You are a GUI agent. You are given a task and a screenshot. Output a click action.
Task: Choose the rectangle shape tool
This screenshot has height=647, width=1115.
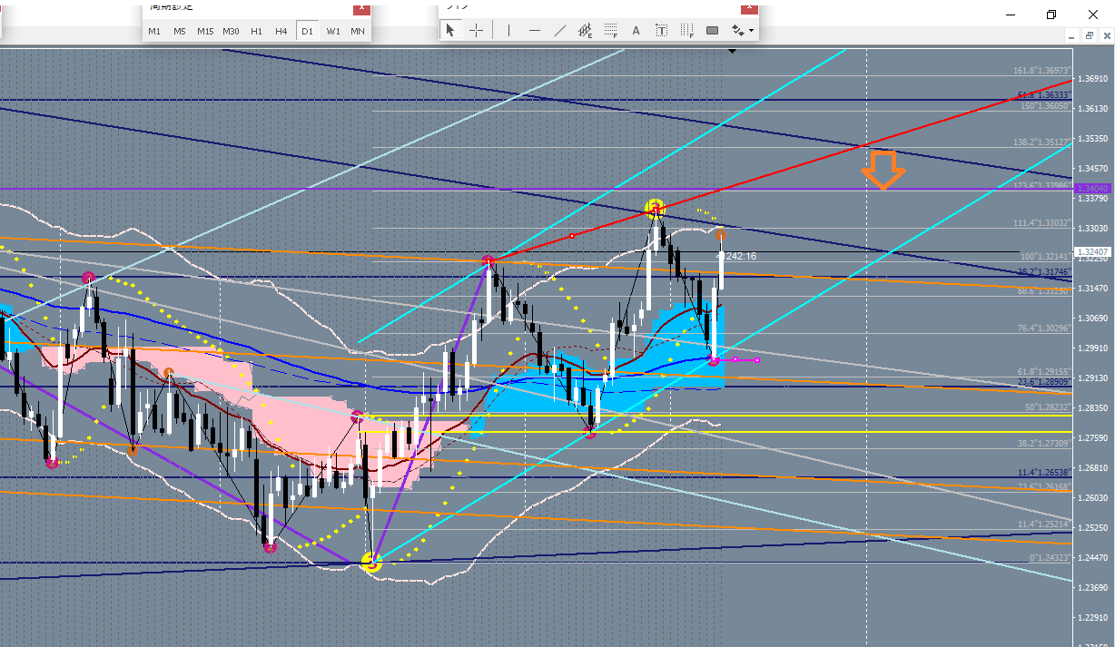tap(713, 30)
